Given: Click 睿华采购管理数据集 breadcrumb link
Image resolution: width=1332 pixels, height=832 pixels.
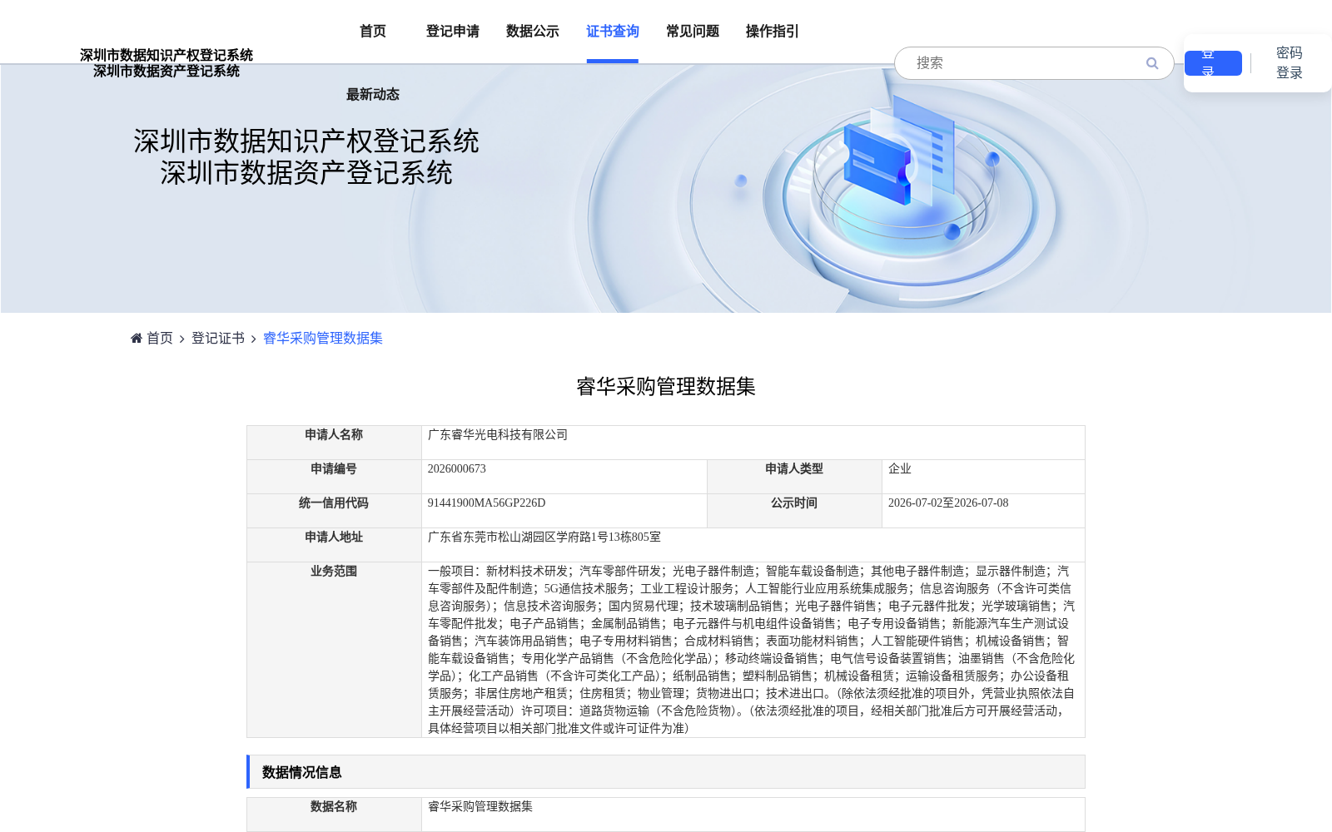Looking at the screenshot, I should tap(323, 338).
